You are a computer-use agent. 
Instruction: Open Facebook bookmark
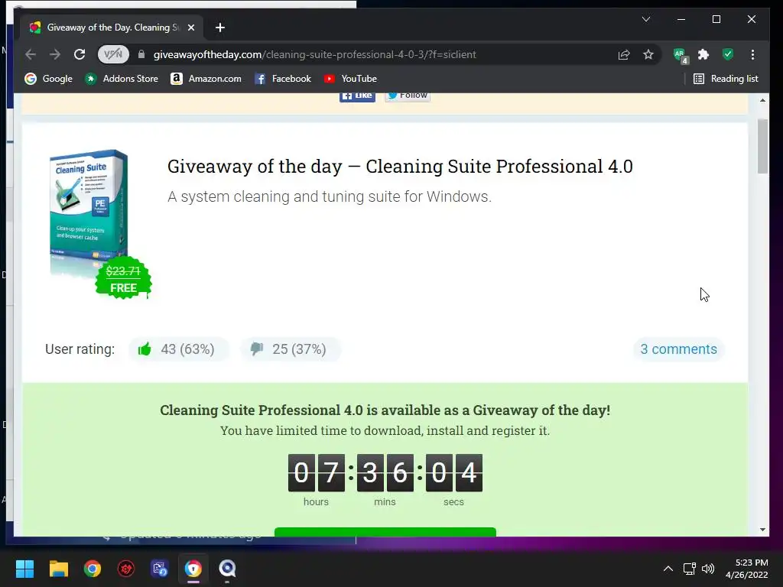[283, 79]
